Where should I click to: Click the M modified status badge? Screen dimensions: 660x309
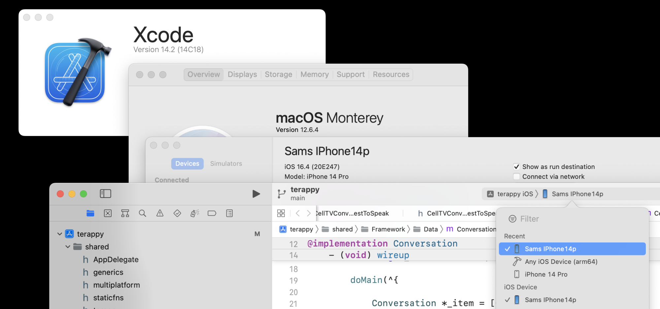(x=257, y=234)
